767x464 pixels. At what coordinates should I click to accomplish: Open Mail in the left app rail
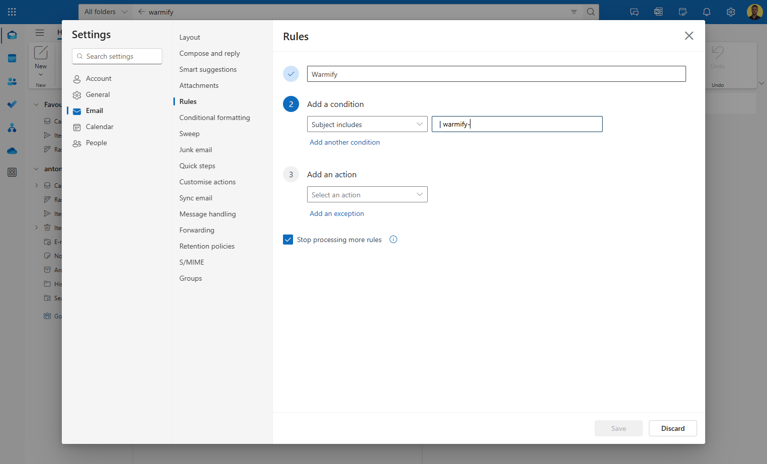[12, 35]
